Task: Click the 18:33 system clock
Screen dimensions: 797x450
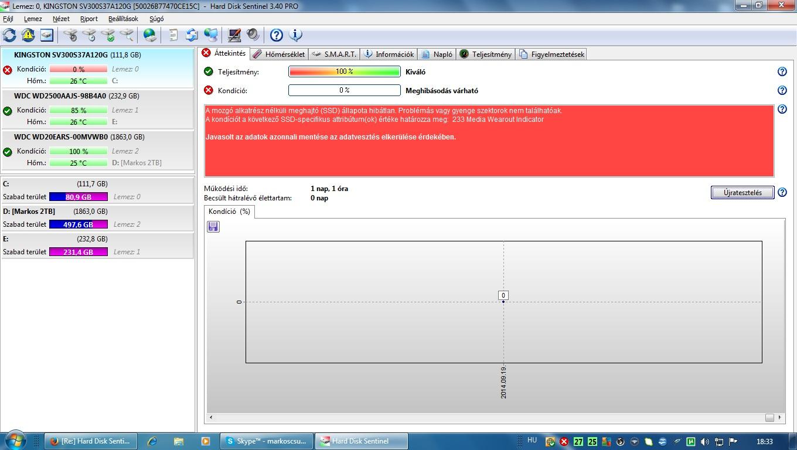Action: click(764, 441)
